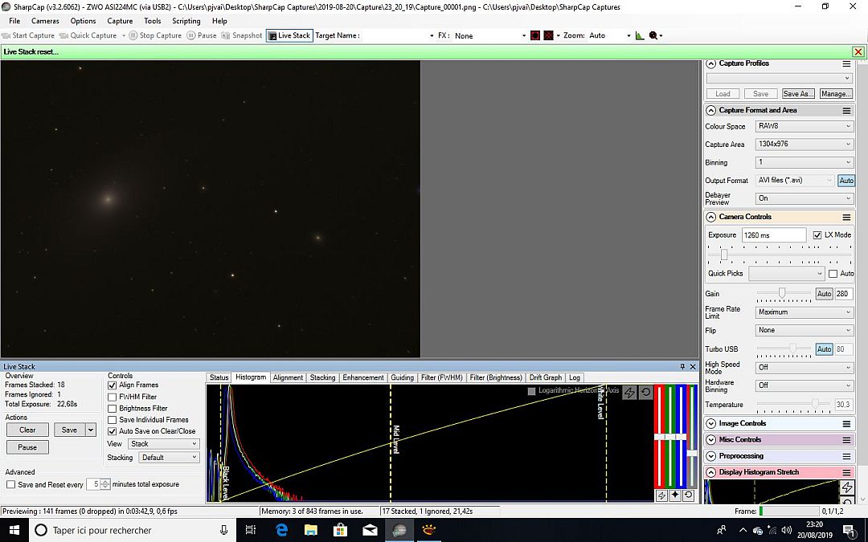This screenshot has height=542, width=868.
Task: Activate auto-stretch lightning icon in histogram panel
Action: 629,392
